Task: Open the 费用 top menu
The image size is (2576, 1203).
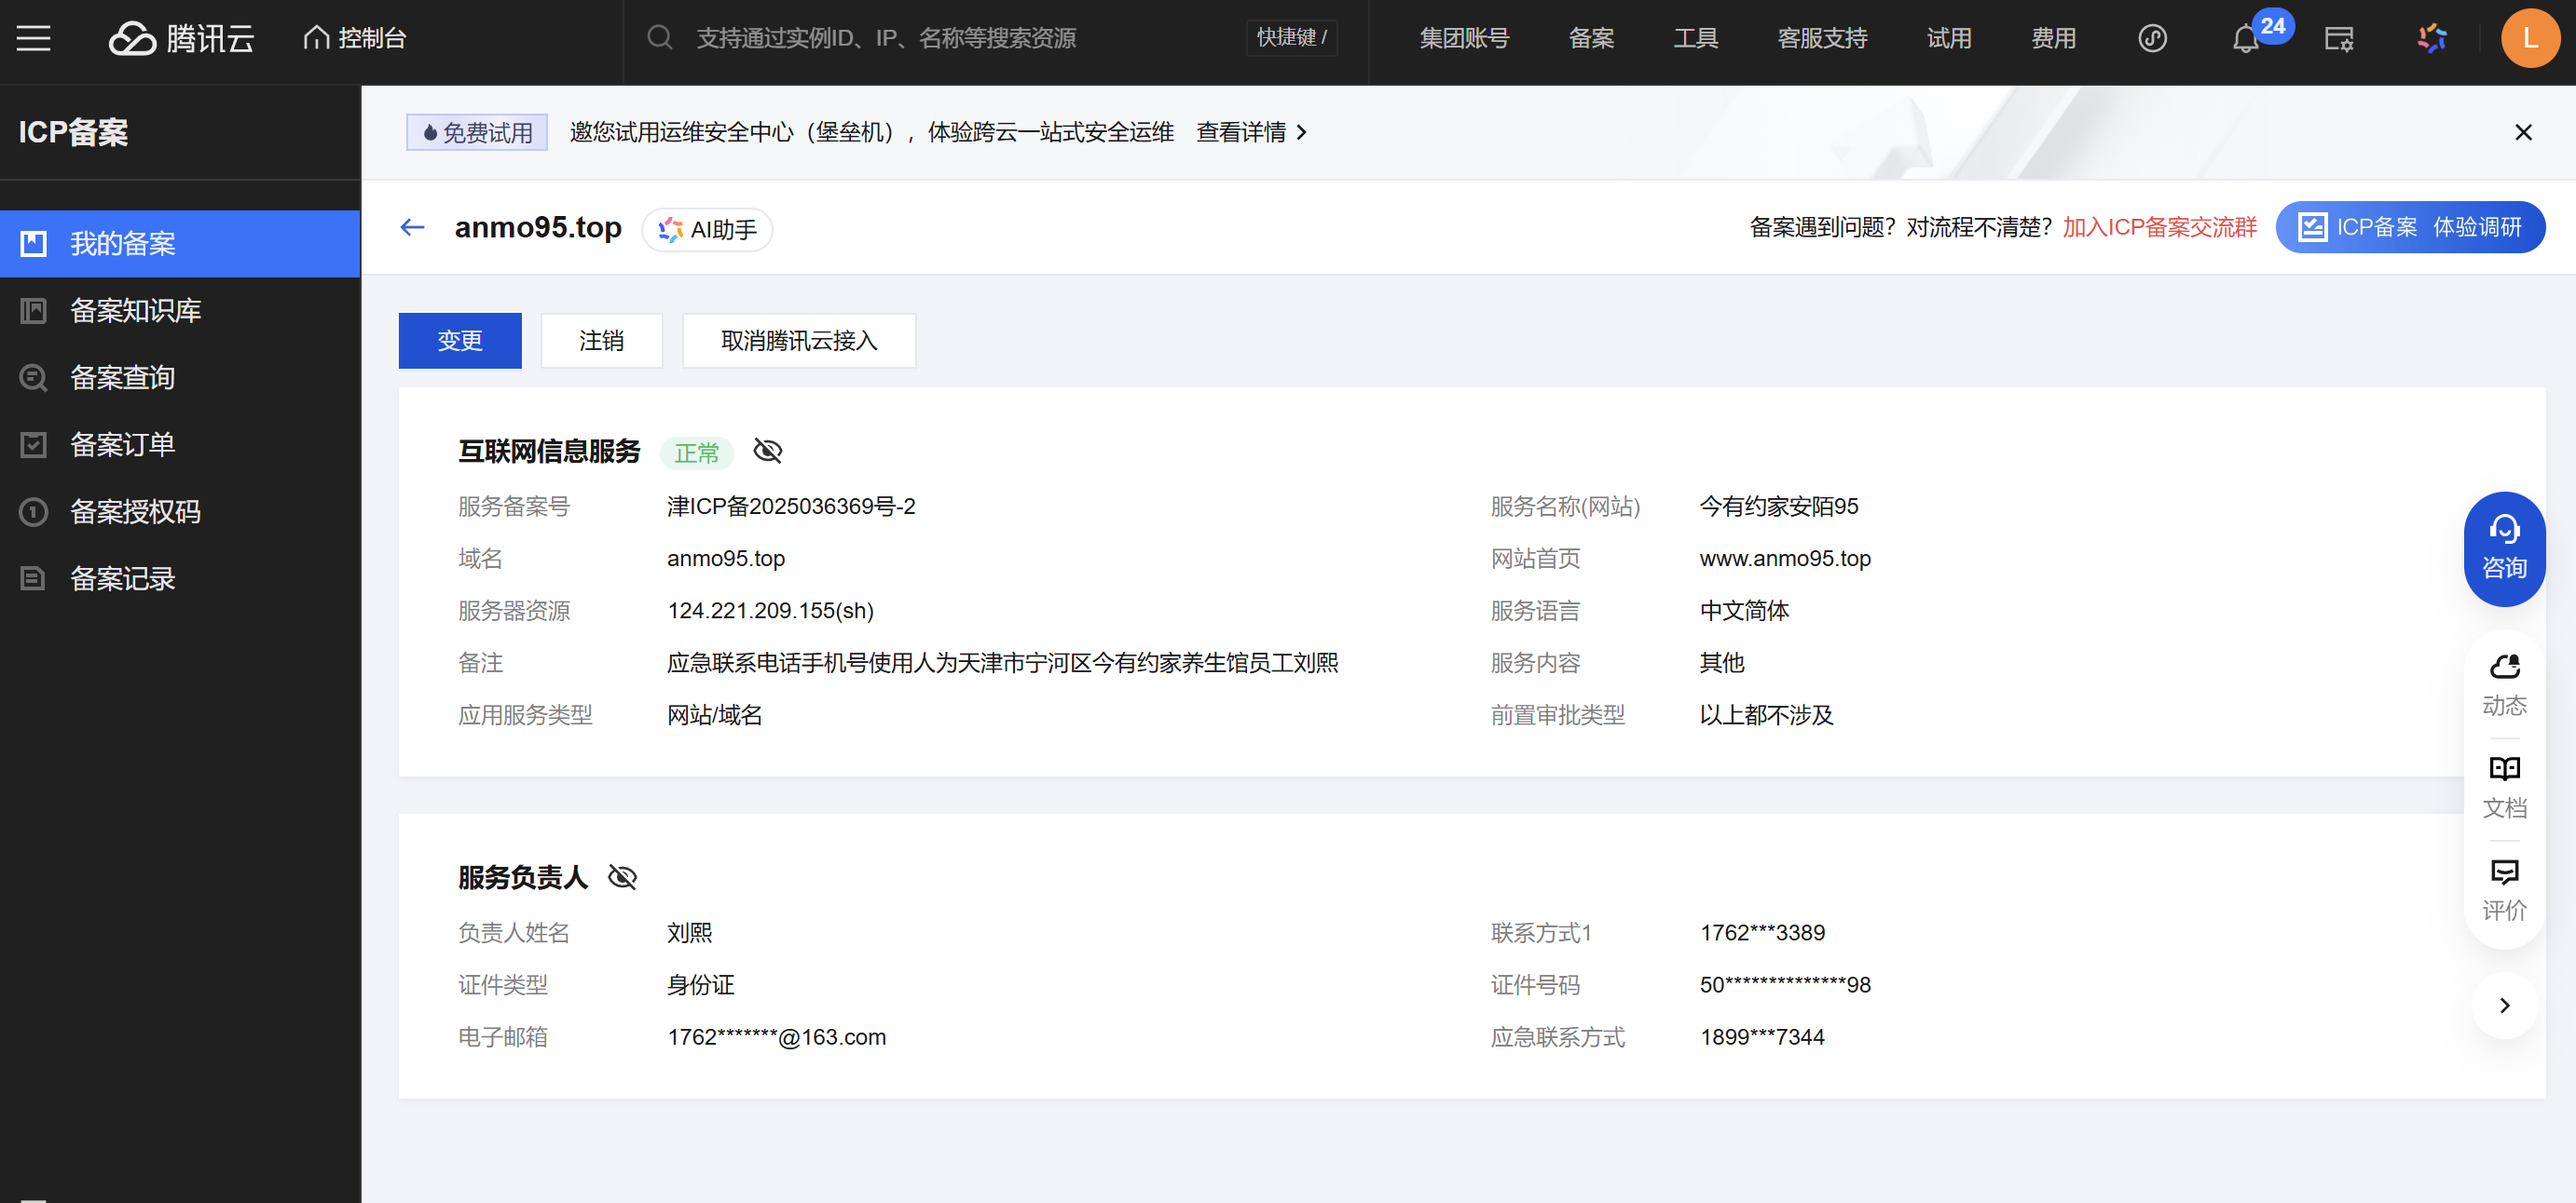Action: 2053,38
